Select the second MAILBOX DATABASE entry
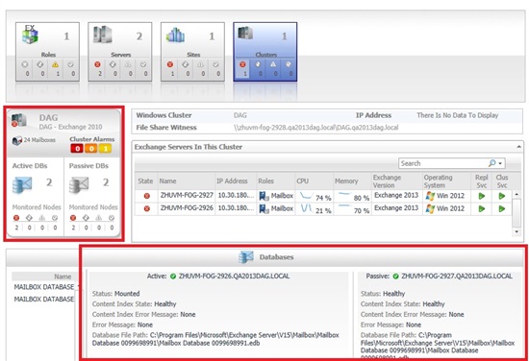The width and height of the screenshot is (529, 361). point(44,299)
